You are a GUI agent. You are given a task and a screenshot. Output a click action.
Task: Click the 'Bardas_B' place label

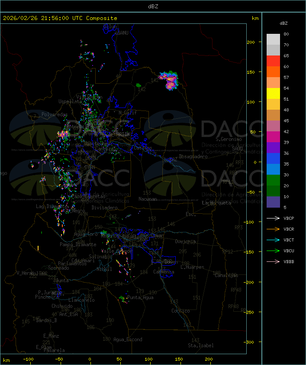click(46, 320)
